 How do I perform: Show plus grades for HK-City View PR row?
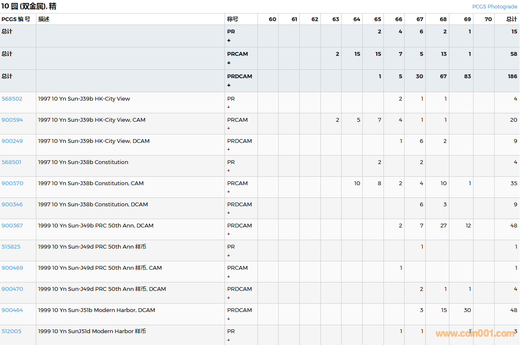[x=229, y=107]
